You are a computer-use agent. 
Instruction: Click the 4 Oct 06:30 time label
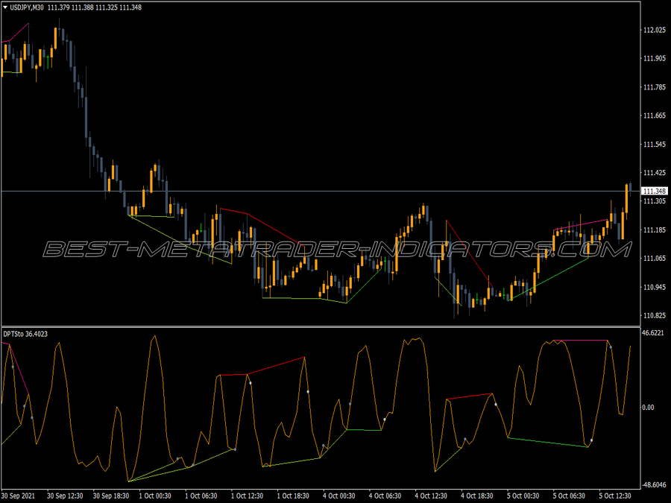[x=385, y=496]
